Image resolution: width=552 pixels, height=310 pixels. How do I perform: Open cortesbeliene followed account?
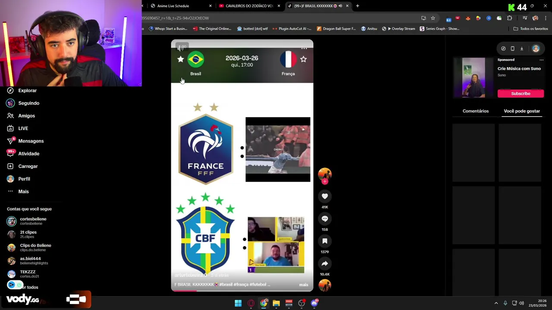[x=27, y=221]
